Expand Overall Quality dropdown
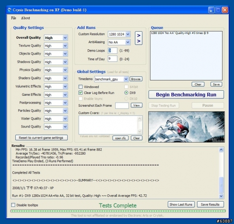 point(65,38)
